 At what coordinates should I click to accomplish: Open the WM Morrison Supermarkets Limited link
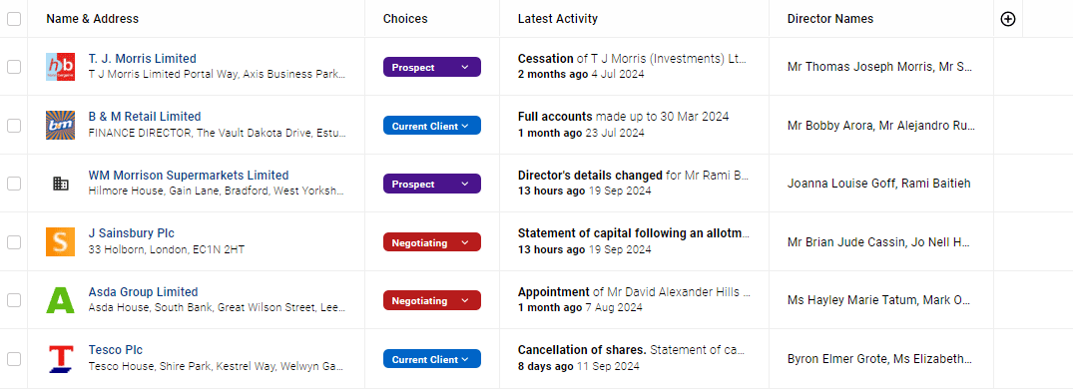189,175
